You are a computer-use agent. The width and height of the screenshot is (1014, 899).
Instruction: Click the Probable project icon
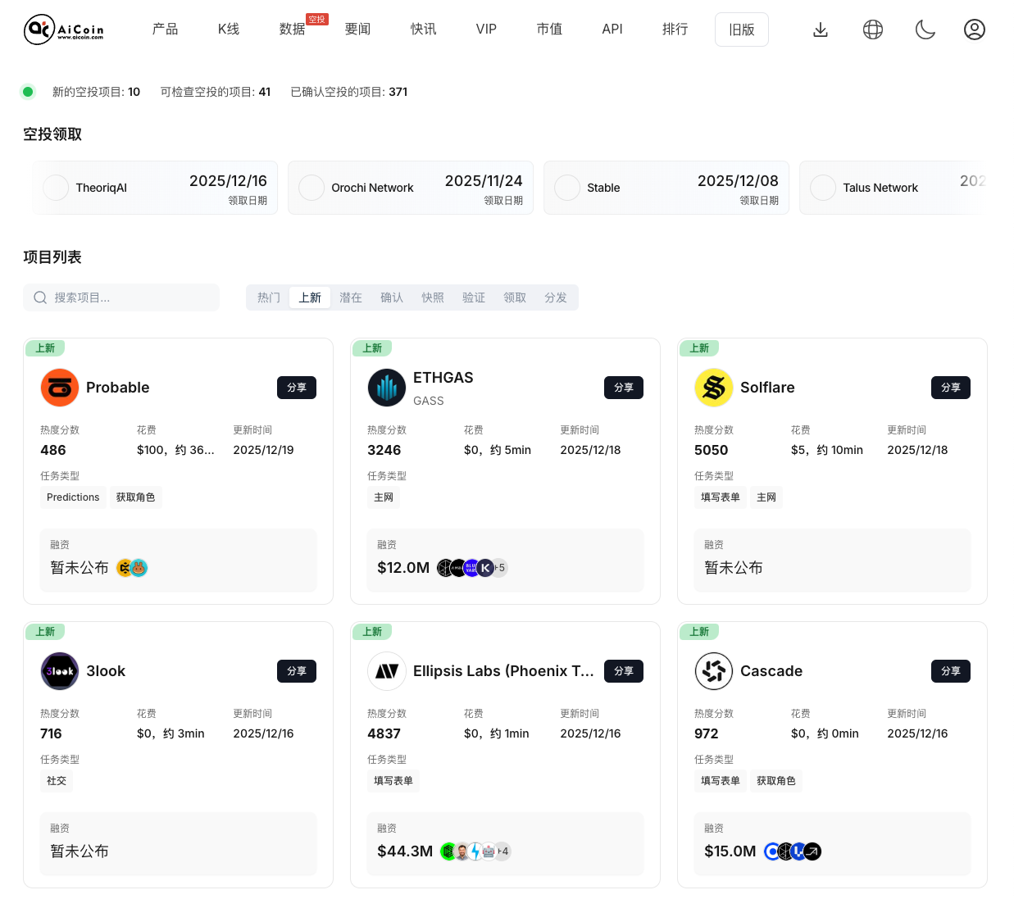coord(59,388)
